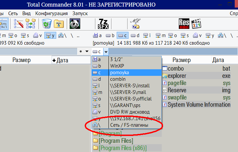Click root backslash button in left drive bar
238x152 pixels.
click(72, 35)
